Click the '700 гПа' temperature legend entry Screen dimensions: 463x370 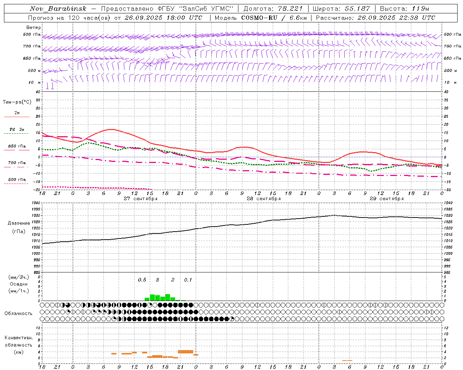pyautogui.click(x=17, y=163)
